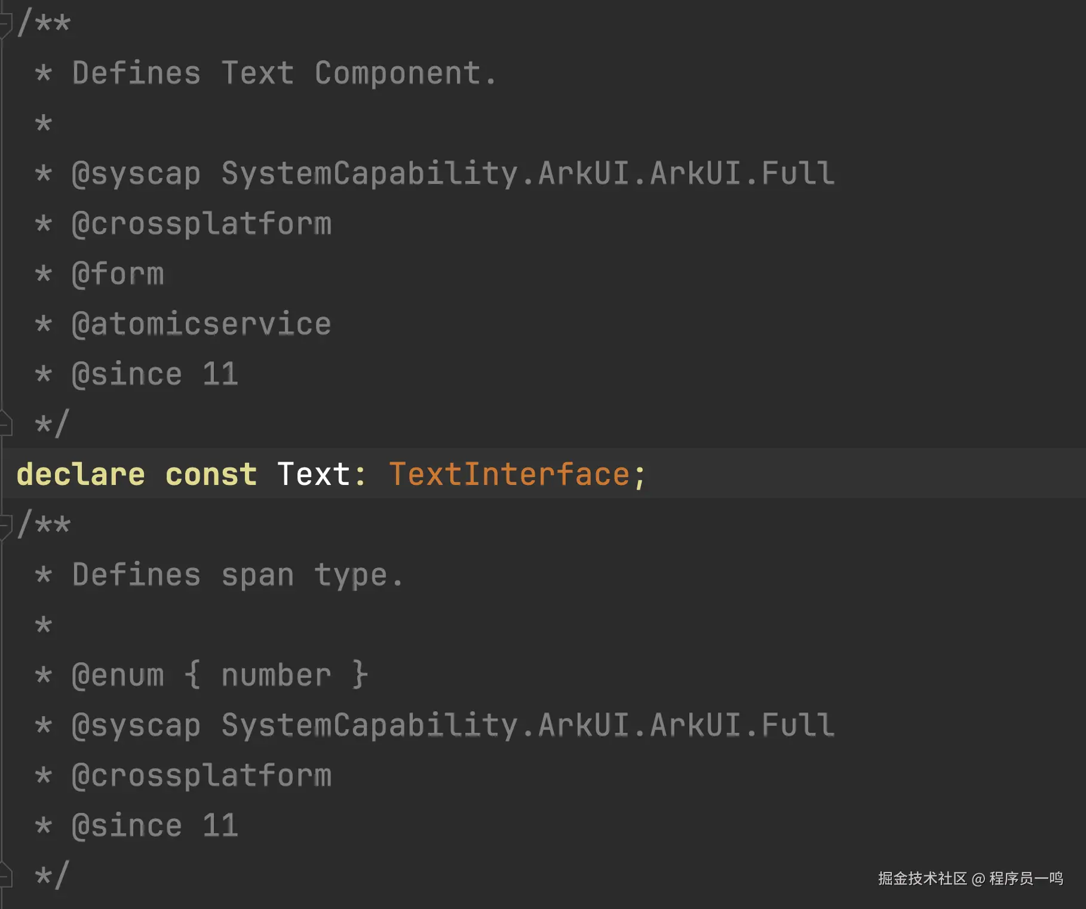The image size is (1086, 909).
Task: Click the 'Defines span type.' comment line
Action: point(237,576)
